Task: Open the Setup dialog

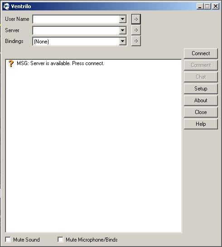Action: [201, 89]
